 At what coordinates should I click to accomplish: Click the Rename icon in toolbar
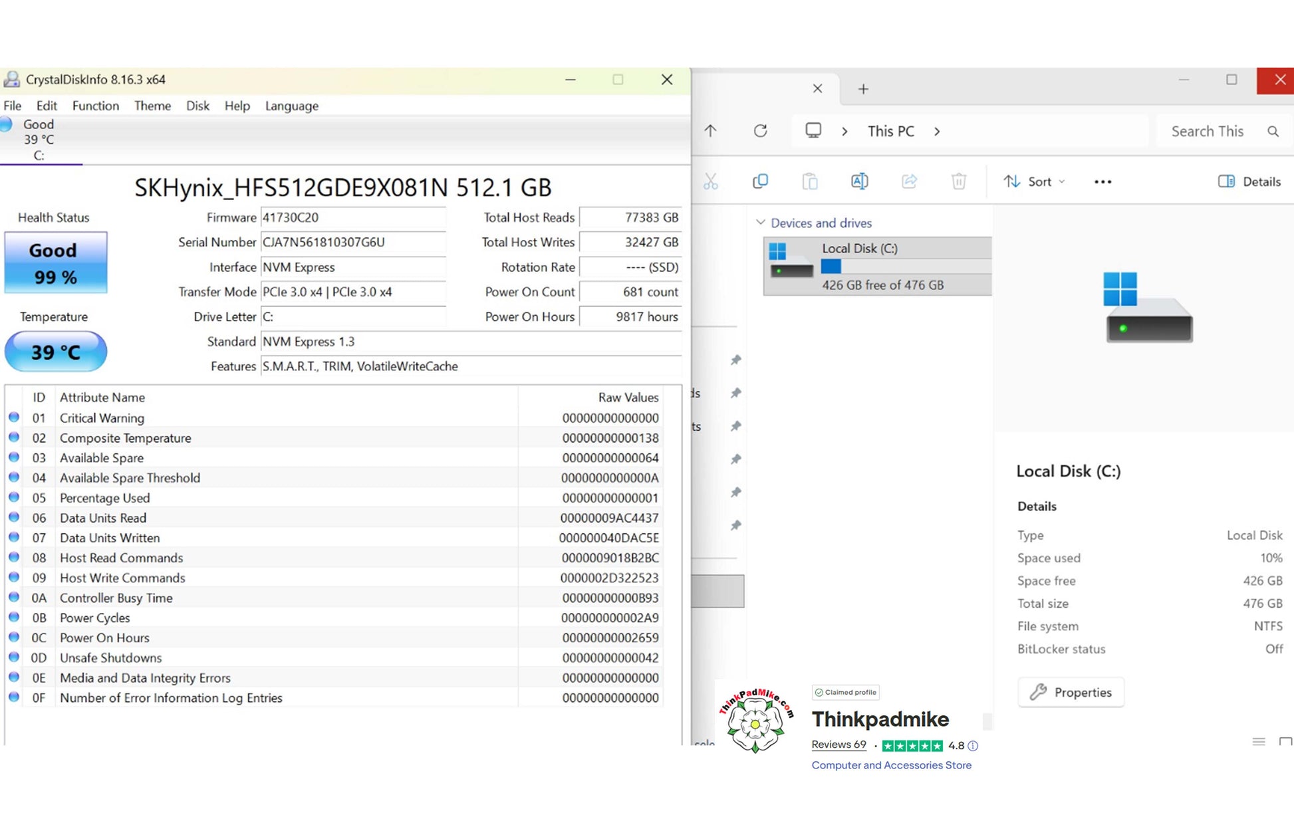coord(859,181)
